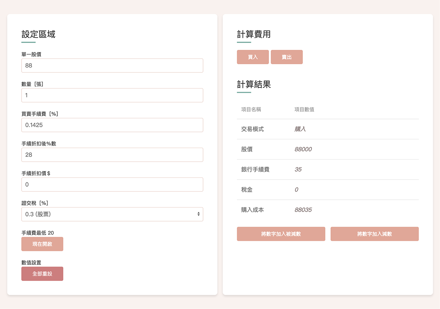The width and height of the screenshot is (440, 309).
Task: Click the 買入 button
Action: pos(253,57)
